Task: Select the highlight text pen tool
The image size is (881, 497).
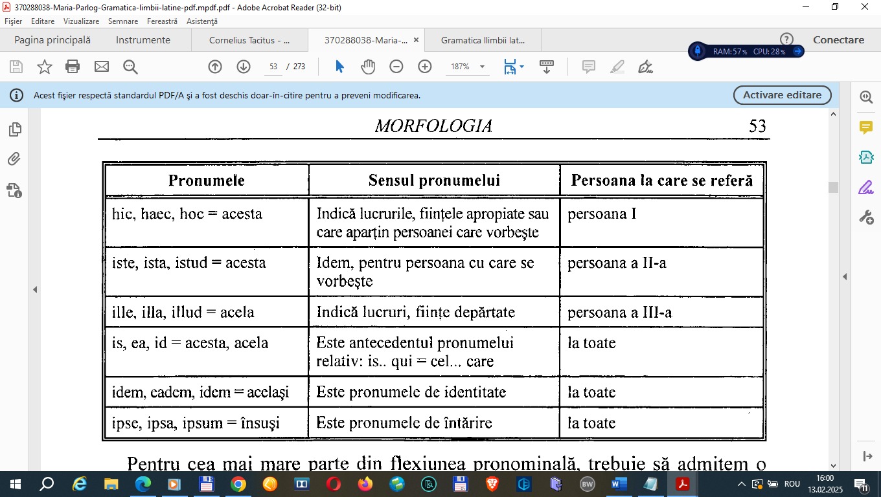Action: [617, 67]
